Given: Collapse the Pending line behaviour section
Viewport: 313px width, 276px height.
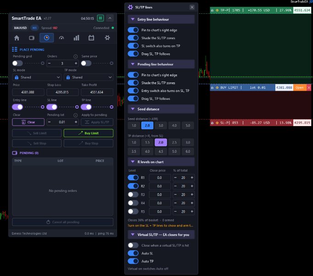Looking at the screenshot, I should pos(161,64).
